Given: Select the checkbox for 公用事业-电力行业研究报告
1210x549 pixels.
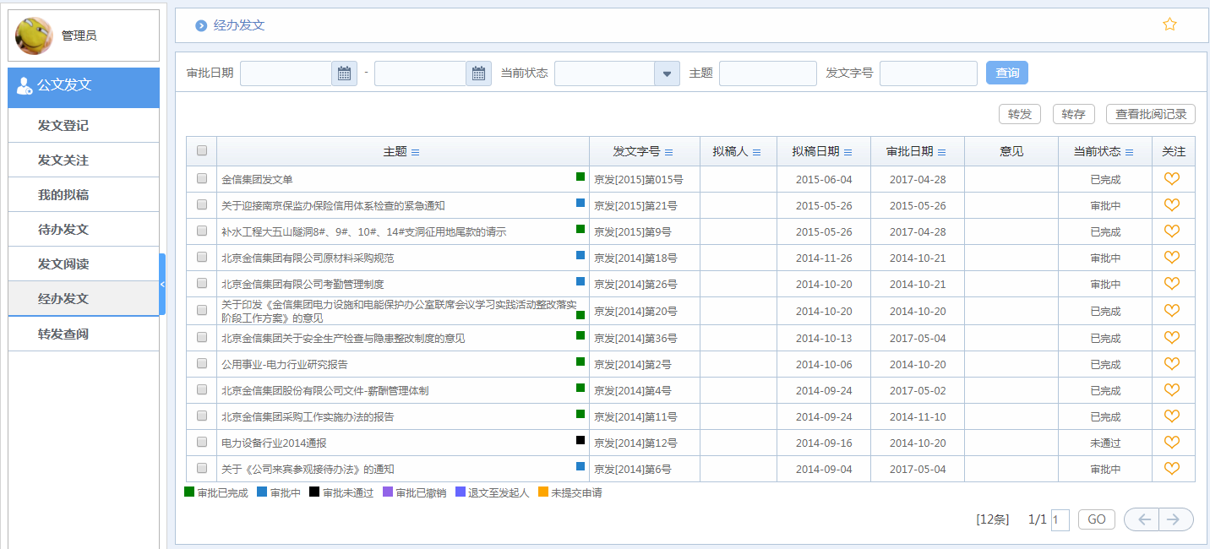Looking at the screenshot, I should [202, 364].
